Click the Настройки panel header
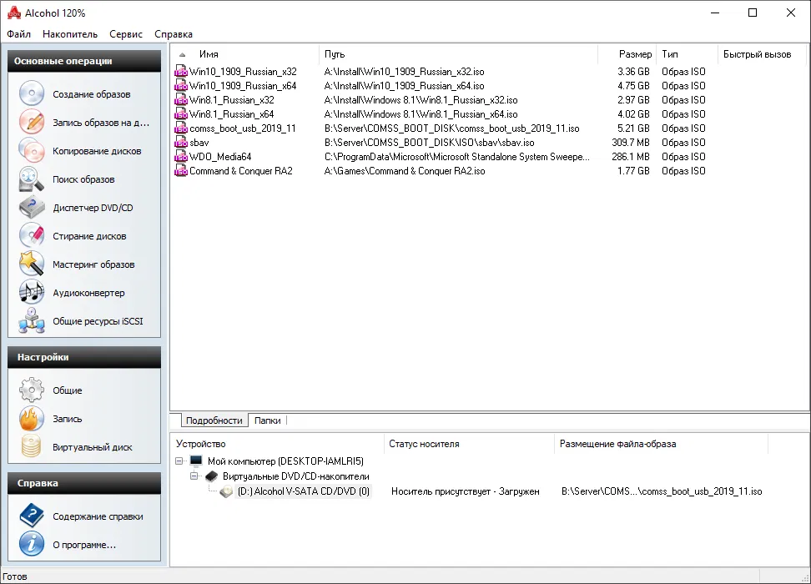Viewport: 811px width, 584px height. tap(84, 357)
